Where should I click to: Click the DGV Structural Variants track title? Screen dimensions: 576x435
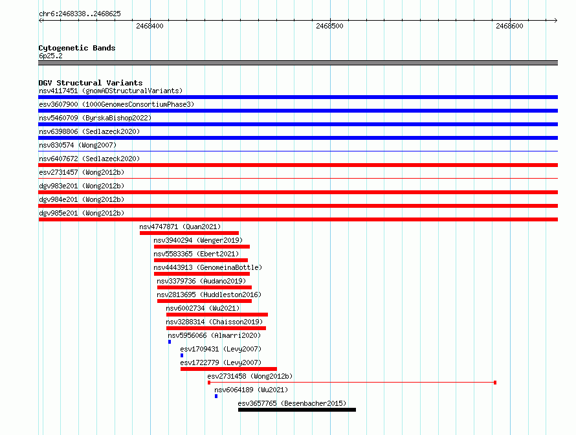(x=91, y=83)
